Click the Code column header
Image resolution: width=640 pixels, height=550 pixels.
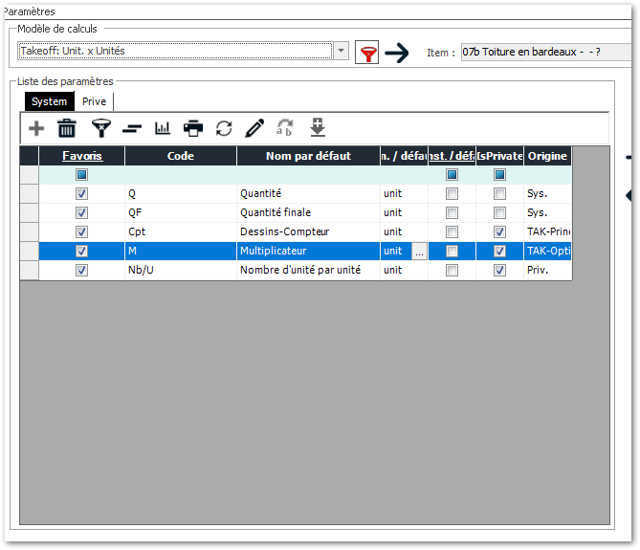[x=180, y=156]
